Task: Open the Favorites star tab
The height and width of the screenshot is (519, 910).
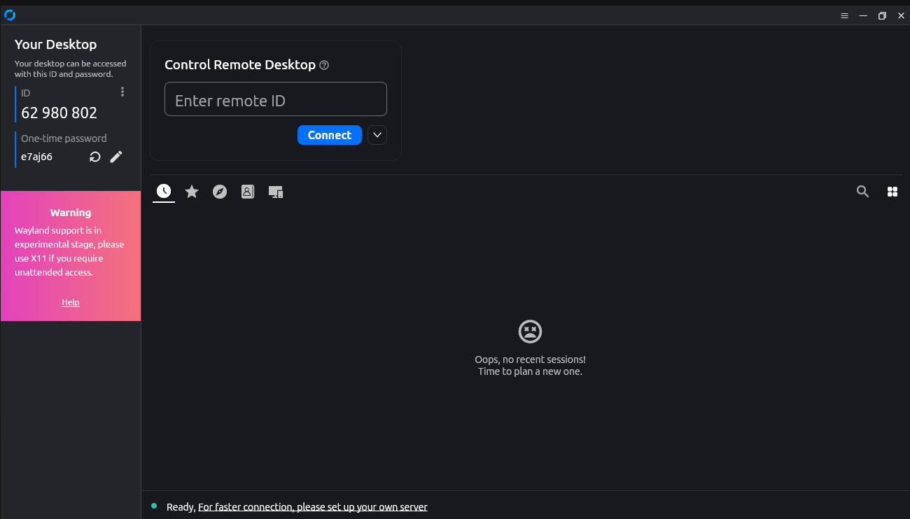Action: click(x=192, y=192)
